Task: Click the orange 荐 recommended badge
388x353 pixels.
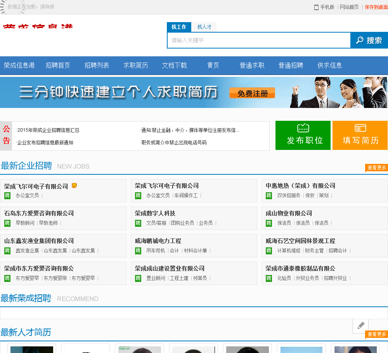Action: (74, 186)
